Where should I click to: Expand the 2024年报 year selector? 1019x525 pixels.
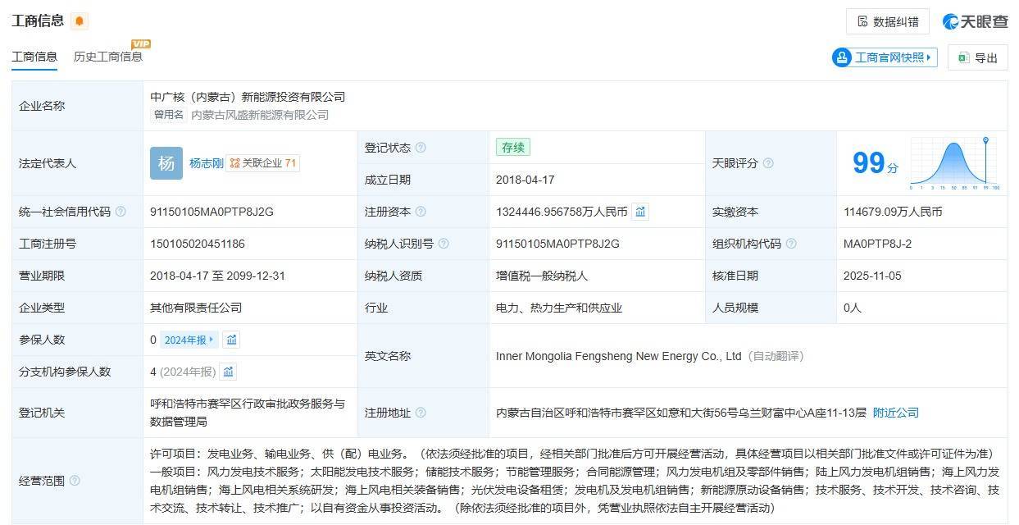[x=189, y=340]
